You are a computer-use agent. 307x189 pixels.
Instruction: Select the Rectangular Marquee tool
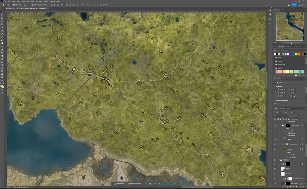pyautogui.click(x=2, y=15)
